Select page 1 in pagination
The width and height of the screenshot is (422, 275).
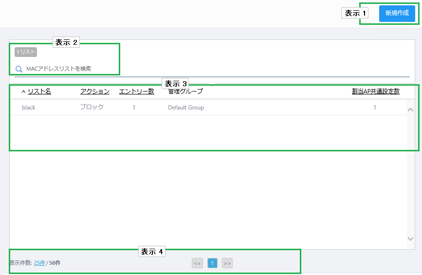[x=212, y=263]
